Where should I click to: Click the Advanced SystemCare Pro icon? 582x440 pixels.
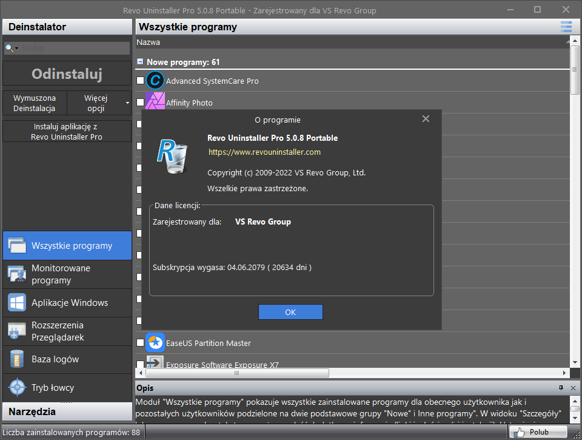(155, 80)
